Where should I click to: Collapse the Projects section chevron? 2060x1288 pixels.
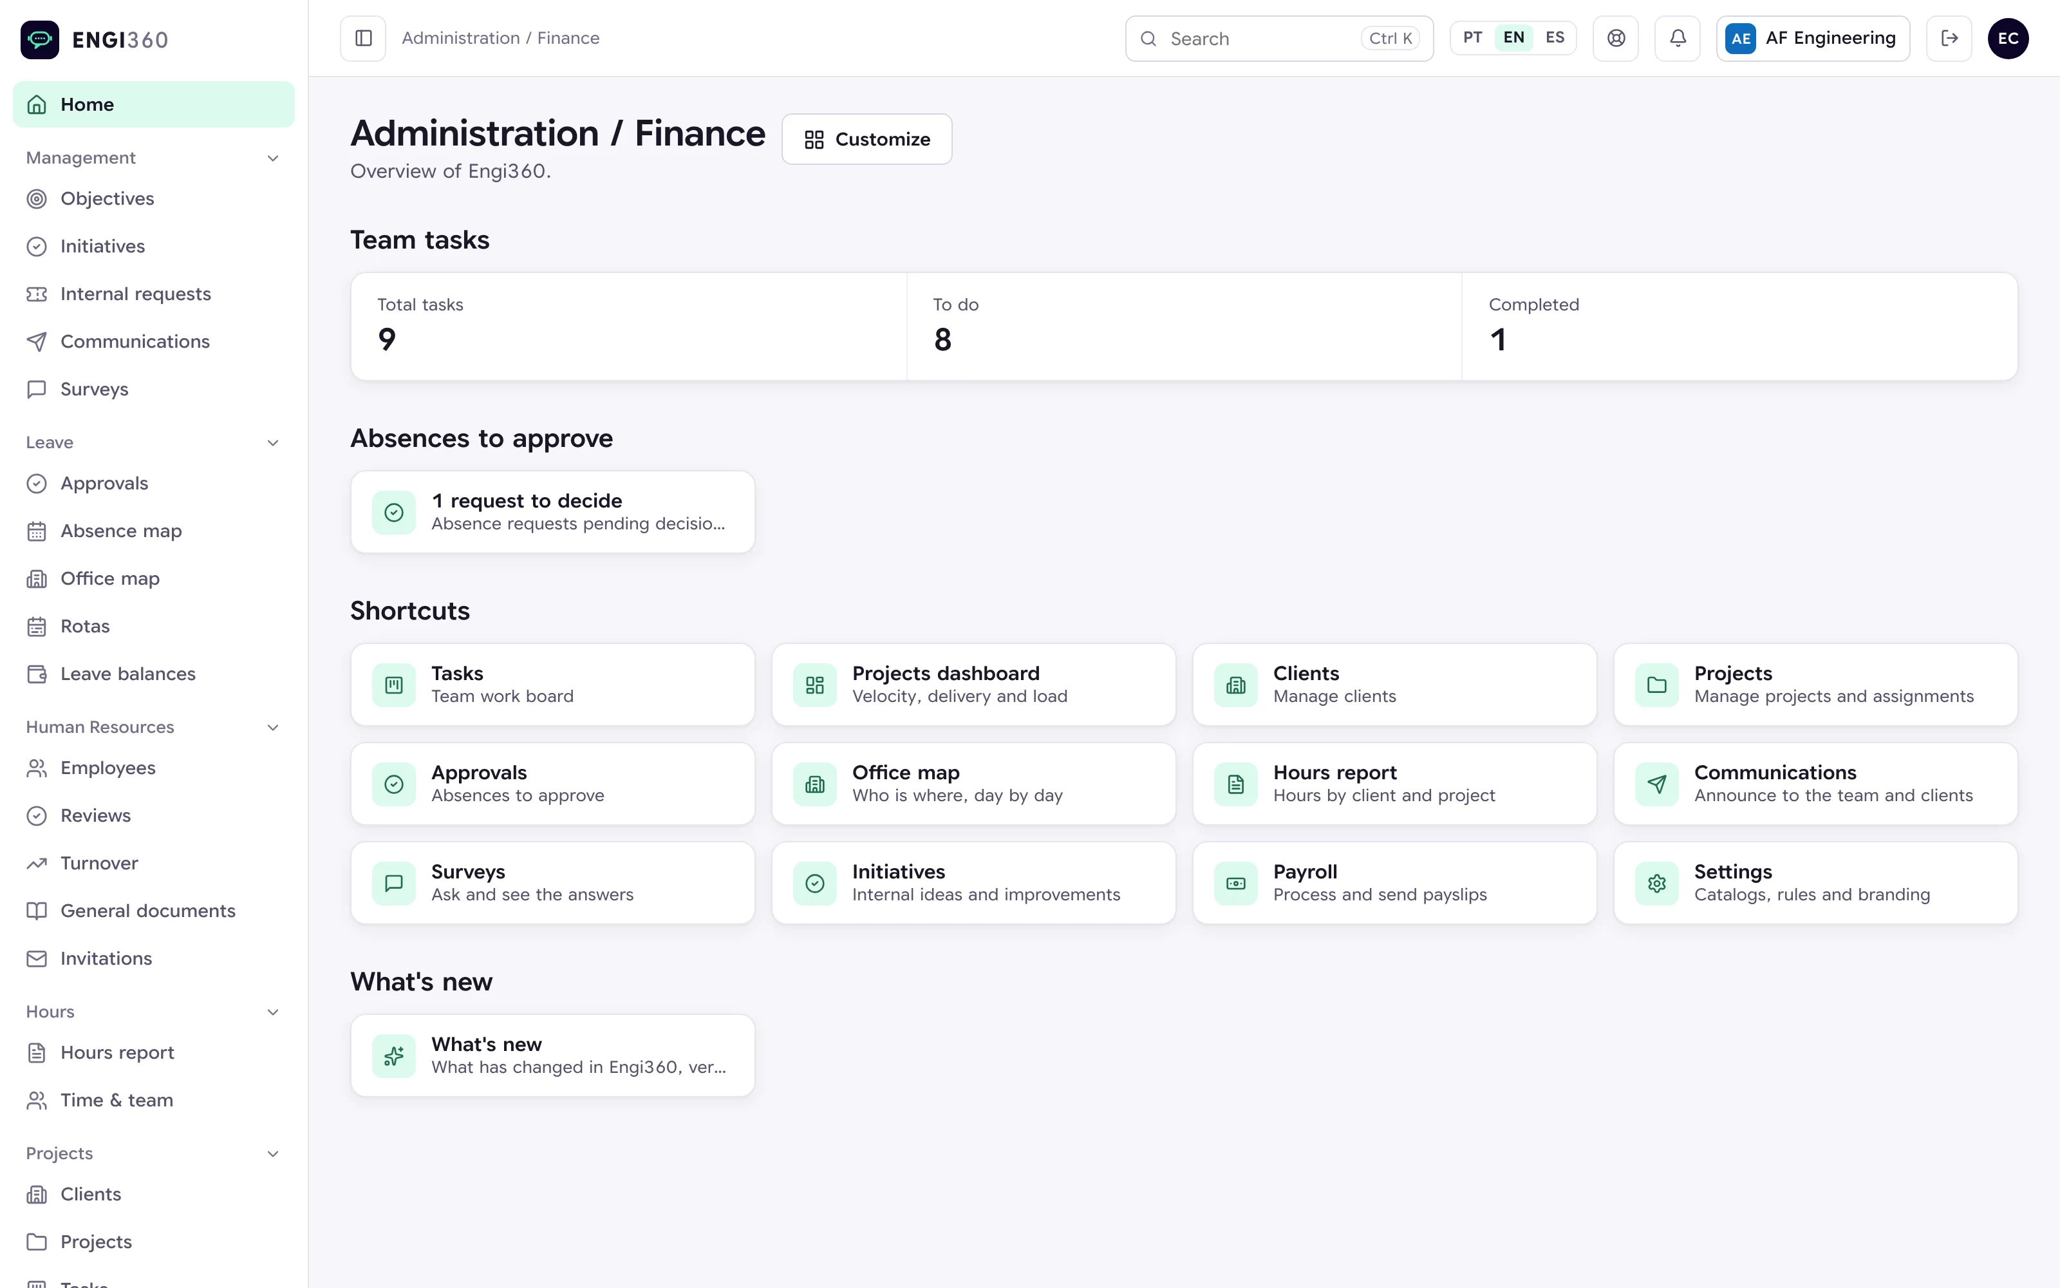pyautogui.click(x=272, y=1153)
